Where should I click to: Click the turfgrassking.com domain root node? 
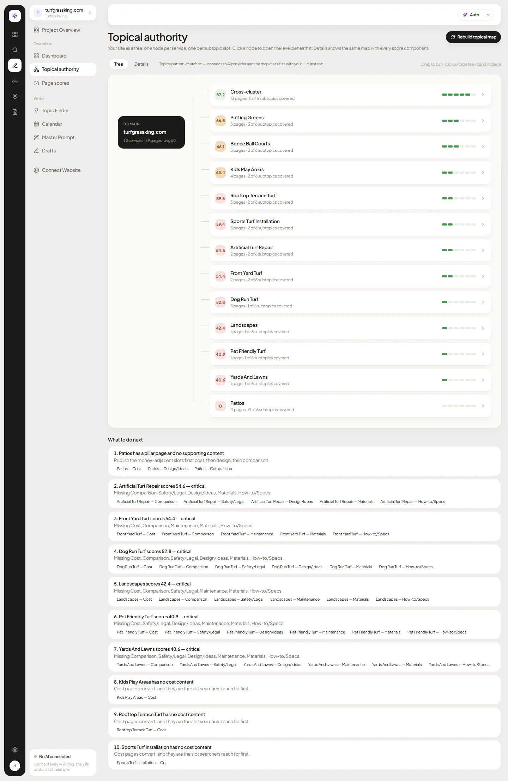[151, 132]
